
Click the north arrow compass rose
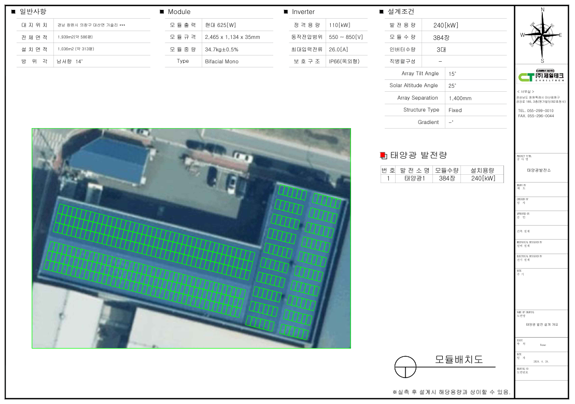(x=542, y=34)
